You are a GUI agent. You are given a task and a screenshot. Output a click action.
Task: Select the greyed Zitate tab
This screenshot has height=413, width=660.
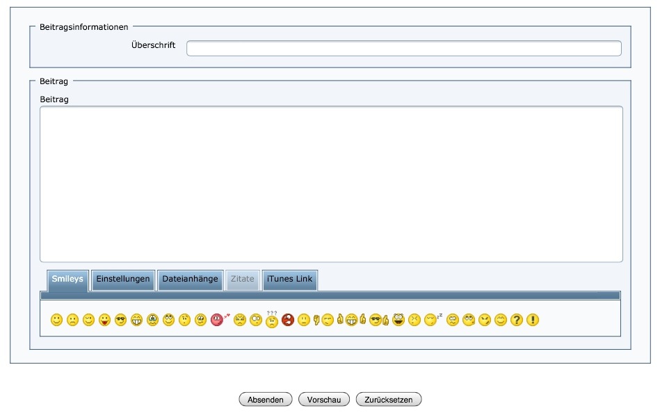tap(243, 280)
